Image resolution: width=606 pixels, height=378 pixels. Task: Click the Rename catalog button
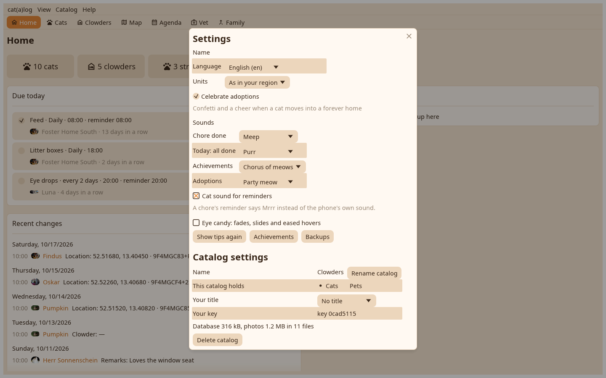[374, 273]
